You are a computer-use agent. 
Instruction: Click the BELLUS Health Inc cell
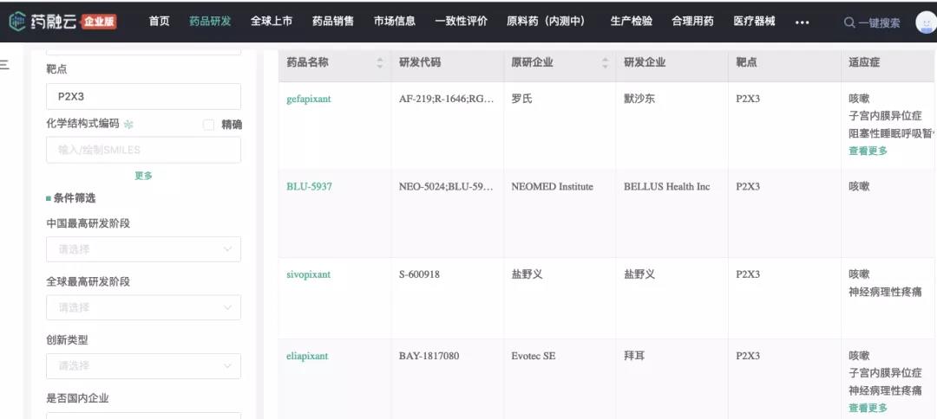click(667, 186)
